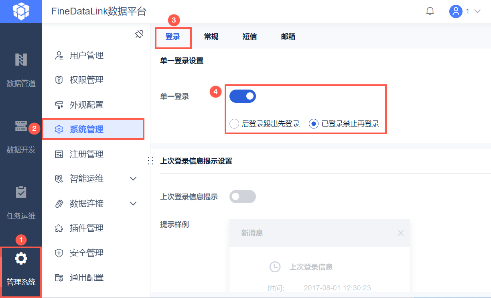Click the notification bell icon
The image size is (491, 298).
430,11
